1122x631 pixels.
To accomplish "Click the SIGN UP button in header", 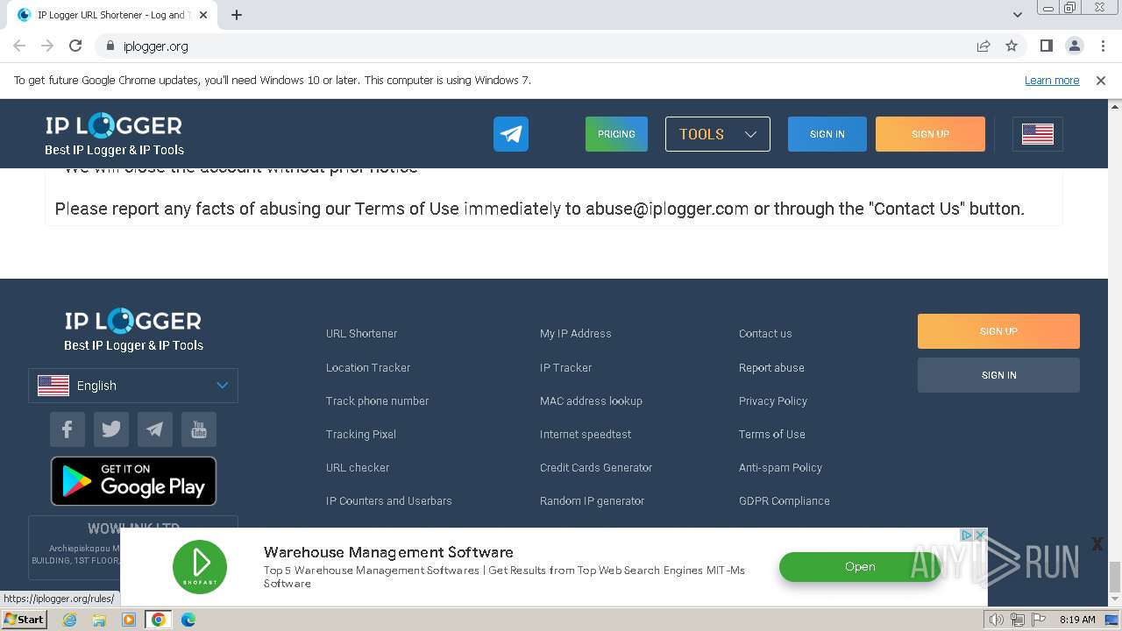I will (x=930, y=134).
